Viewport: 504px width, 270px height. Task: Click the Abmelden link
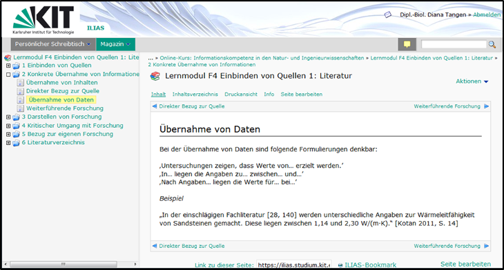tap(487, 15)
